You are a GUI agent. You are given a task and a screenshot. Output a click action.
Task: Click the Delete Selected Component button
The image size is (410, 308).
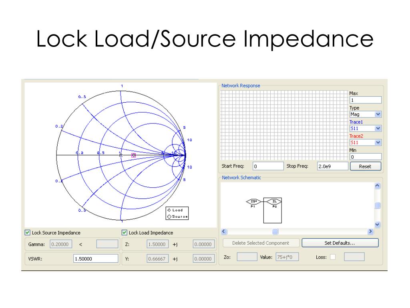(261, 243)
